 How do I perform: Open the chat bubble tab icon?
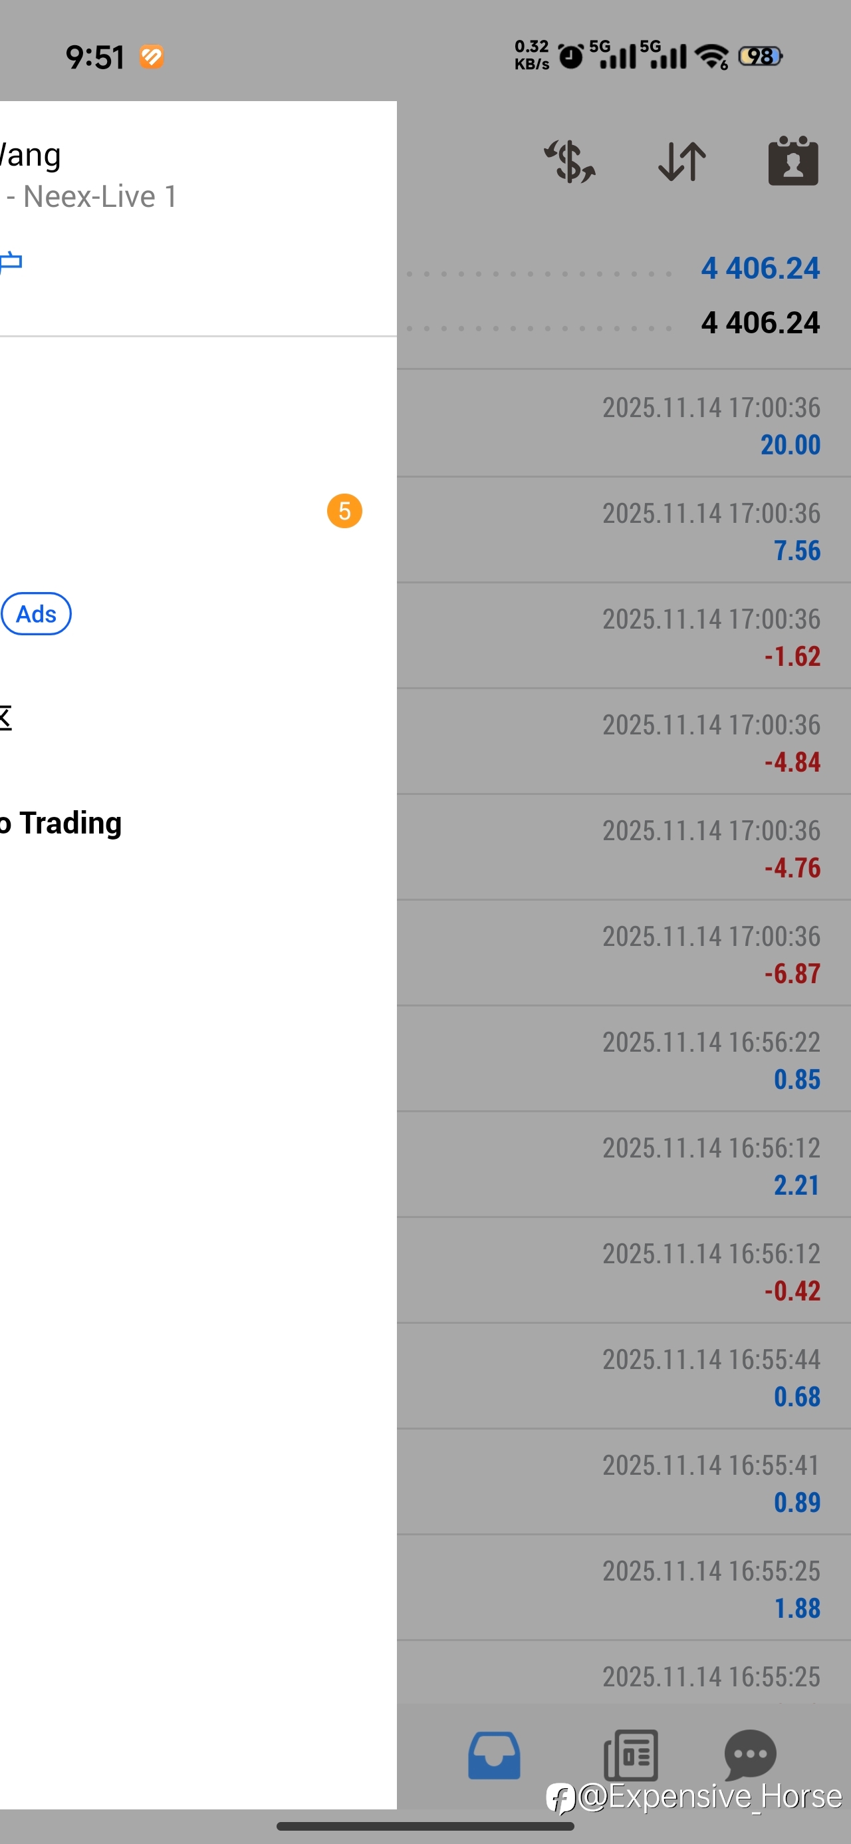pos(749,1754)
